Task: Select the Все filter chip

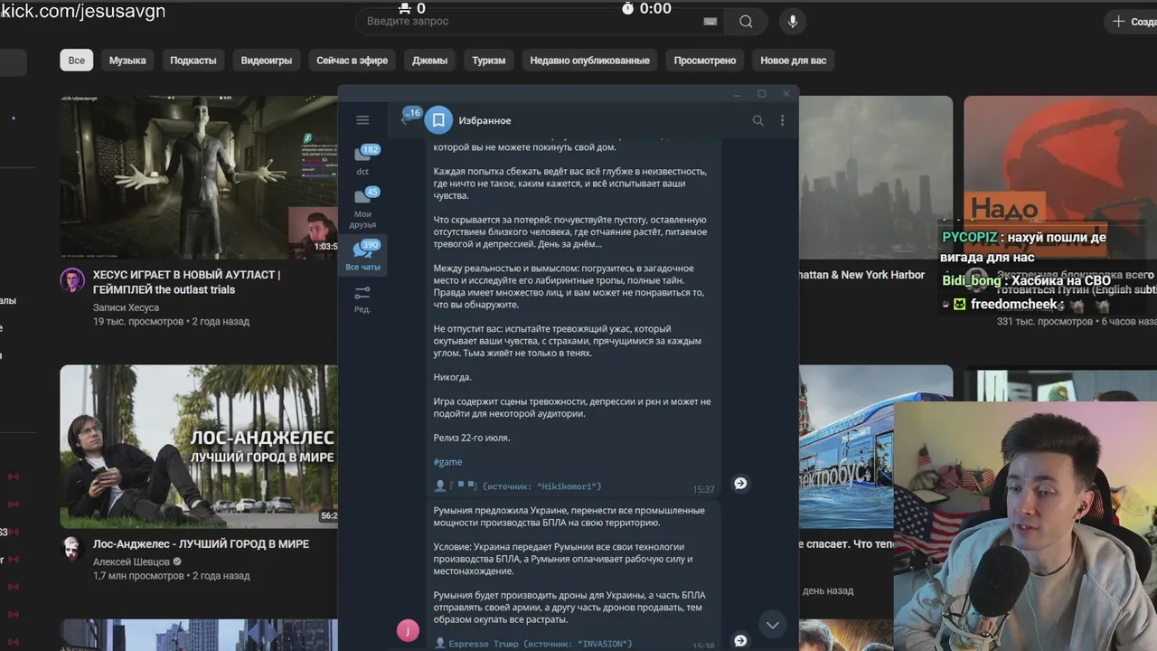Action: click(x=77, y=61)
